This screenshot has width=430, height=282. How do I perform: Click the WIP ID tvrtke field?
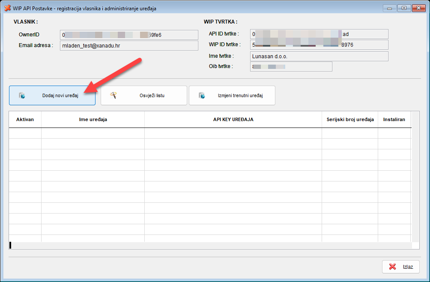pyautogui.click(x=319, y=45)
